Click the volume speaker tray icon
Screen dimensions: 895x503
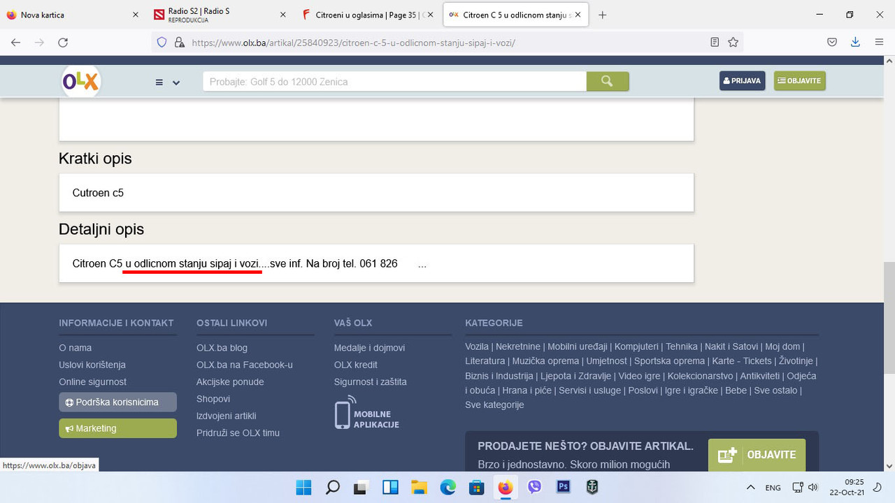(812, 488)
